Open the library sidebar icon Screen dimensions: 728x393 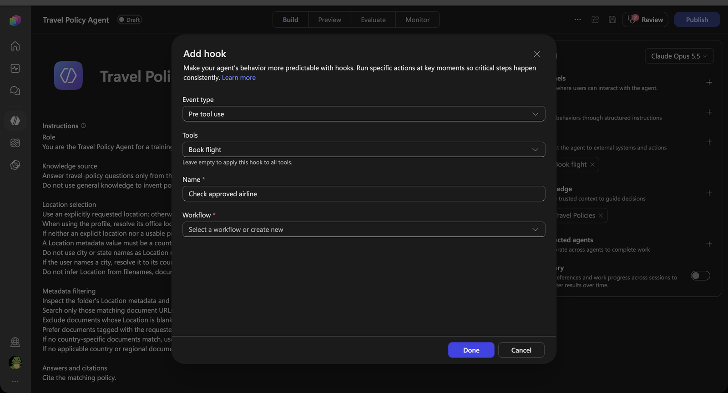(15, 165)
